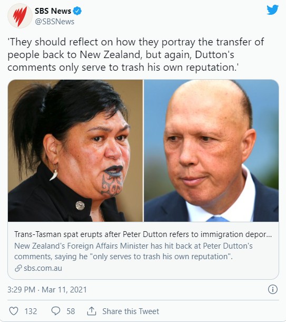
Task: Open the SBS News profile avatar
Action: coord(20,16)
